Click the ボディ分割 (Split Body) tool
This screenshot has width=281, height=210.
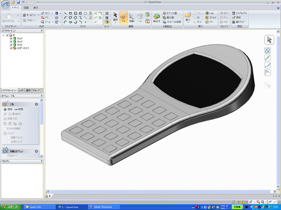(x=170, y=13)
